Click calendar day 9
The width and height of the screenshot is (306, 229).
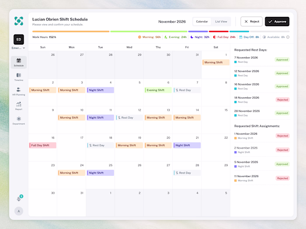(x=43, y=120)
